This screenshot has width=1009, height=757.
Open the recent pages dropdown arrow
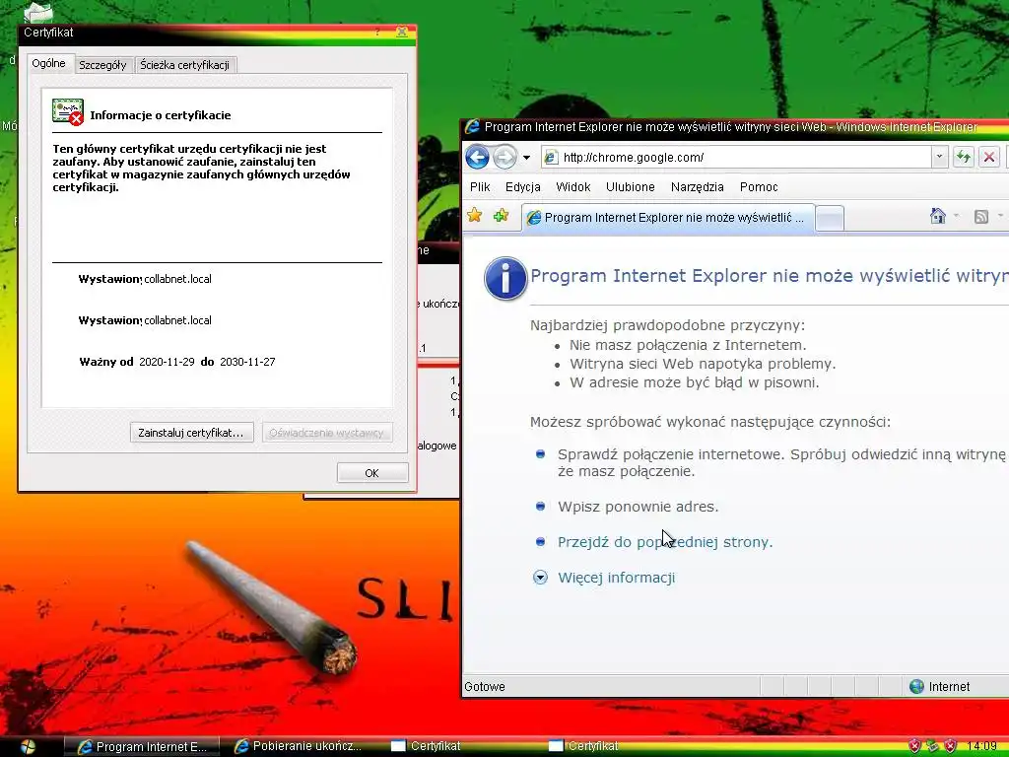pos(526,158)
